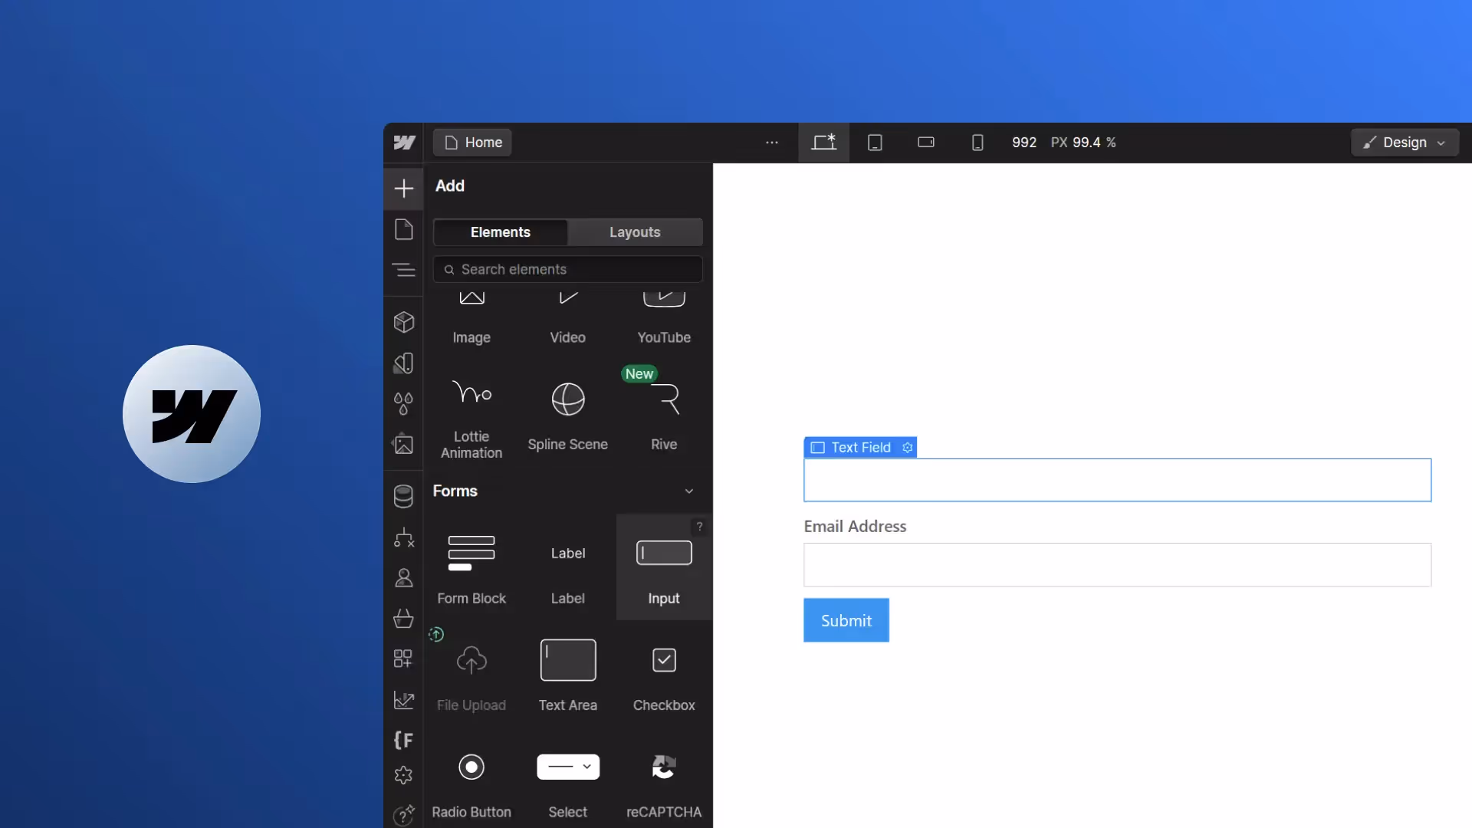
Task: Open the Design mode dropdown
Action: (1405, 143)
